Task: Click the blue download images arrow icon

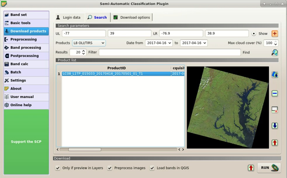Action: 274,126
